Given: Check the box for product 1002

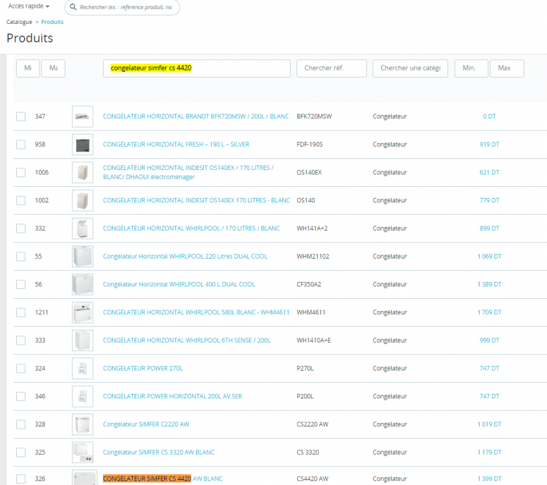Looking at the screenshot, I should point(21,200).
